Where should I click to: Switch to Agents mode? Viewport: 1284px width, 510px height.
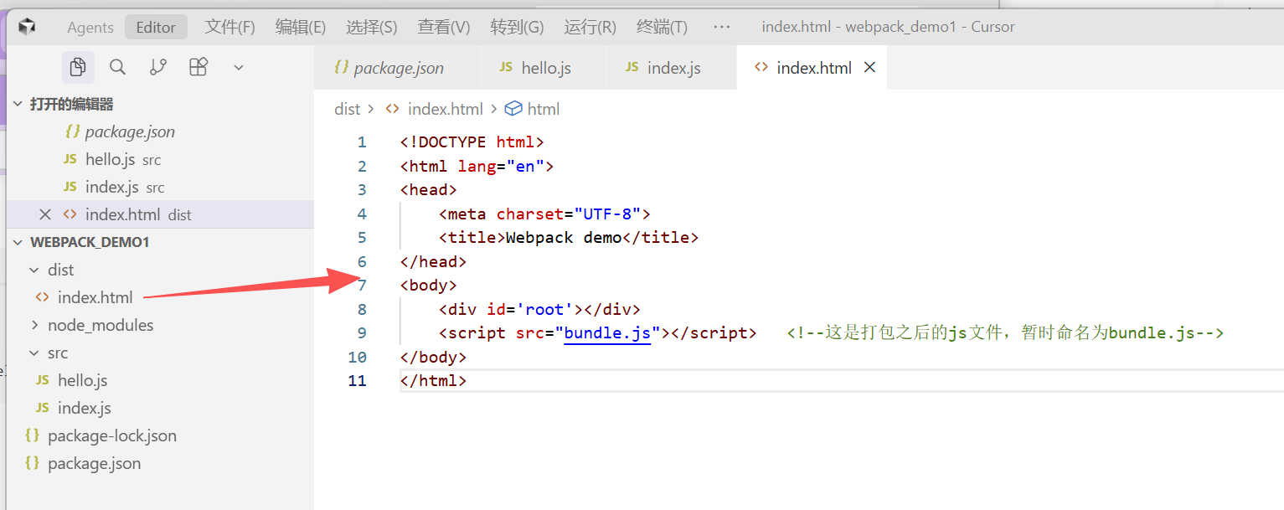click(x=90, y=27)
